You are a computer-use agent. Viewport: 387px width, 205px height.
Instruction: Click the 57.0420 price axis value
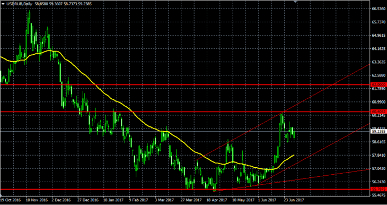tap(379, 168)
